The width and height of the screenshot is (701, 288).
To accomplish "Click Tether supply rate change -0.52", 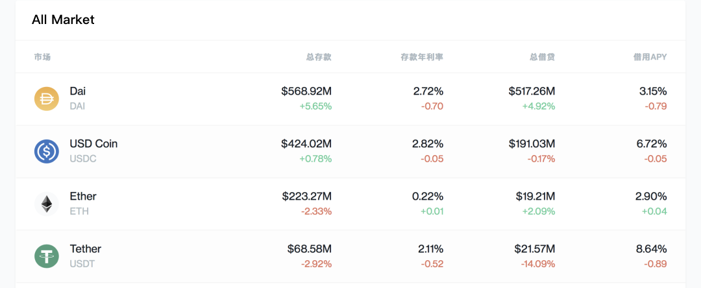I will [432, 263].
